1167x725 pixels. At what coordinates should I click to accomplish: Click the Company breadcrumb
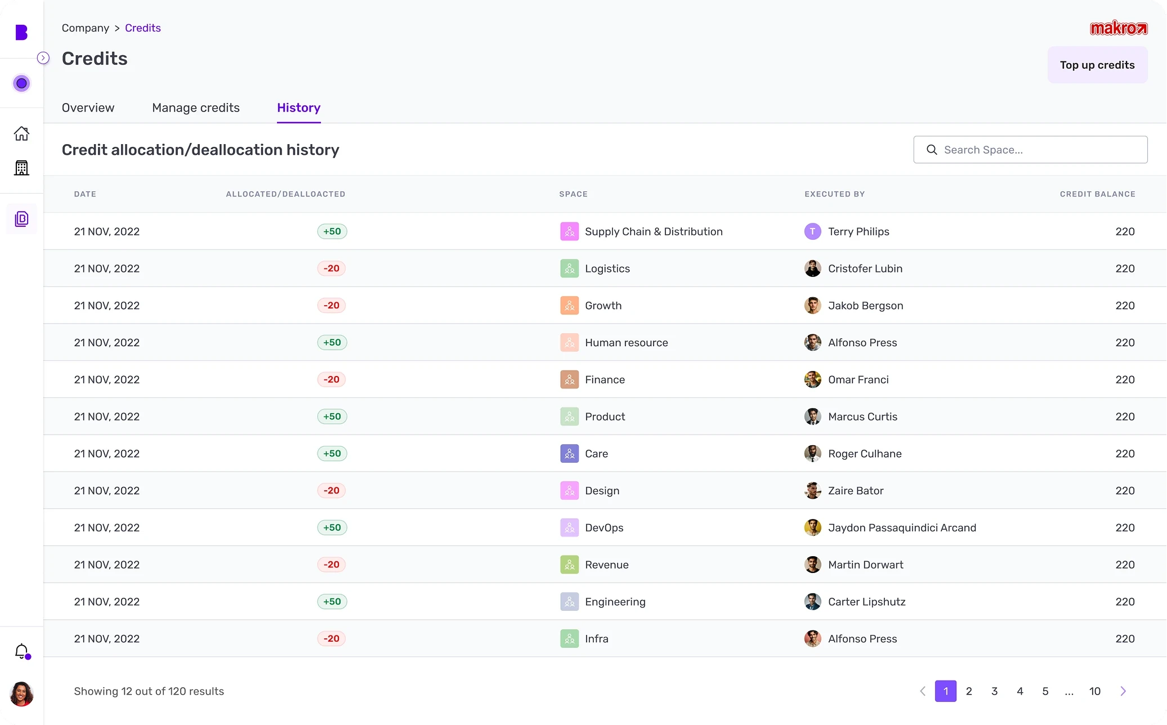86,28
